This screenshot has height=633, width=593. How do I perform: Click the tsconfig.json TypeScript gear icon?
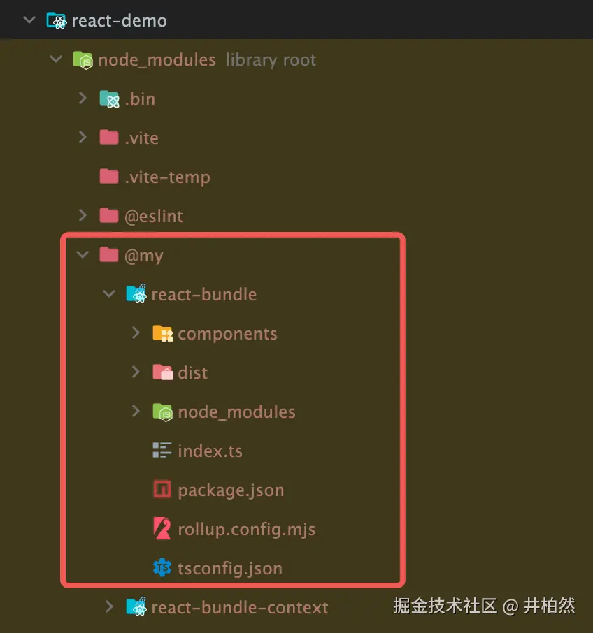pyautogui.click(x=162, y=568)
